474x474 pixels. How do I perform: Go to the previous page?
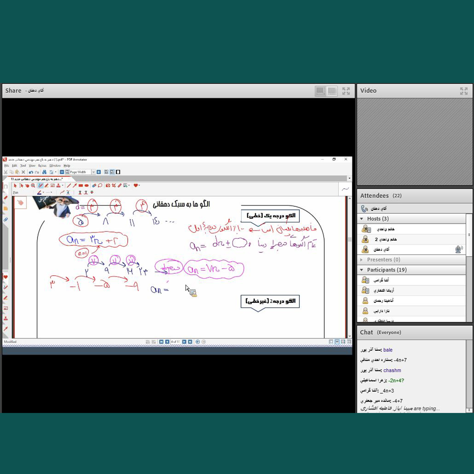167,341
